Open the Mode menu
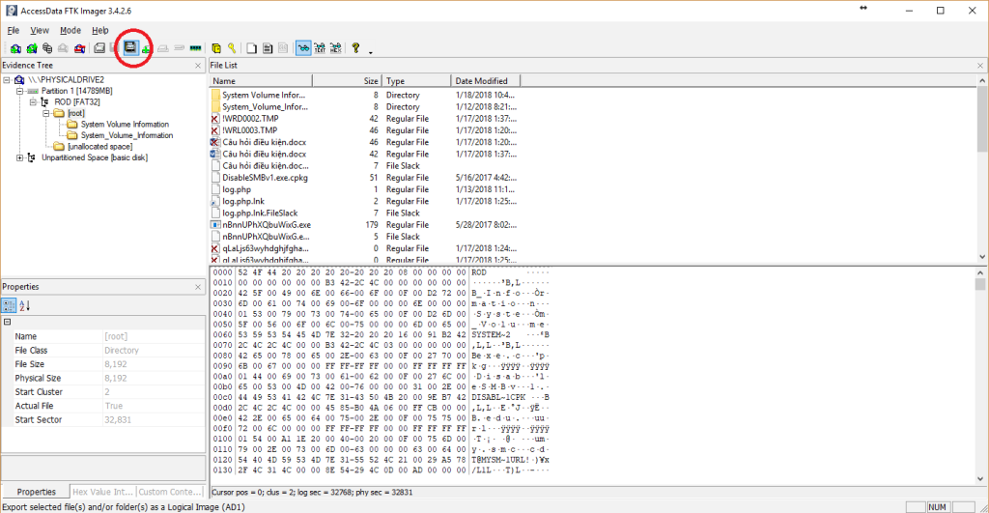The height and width of the screenshot is (513, 989). [x=70, y=30]
